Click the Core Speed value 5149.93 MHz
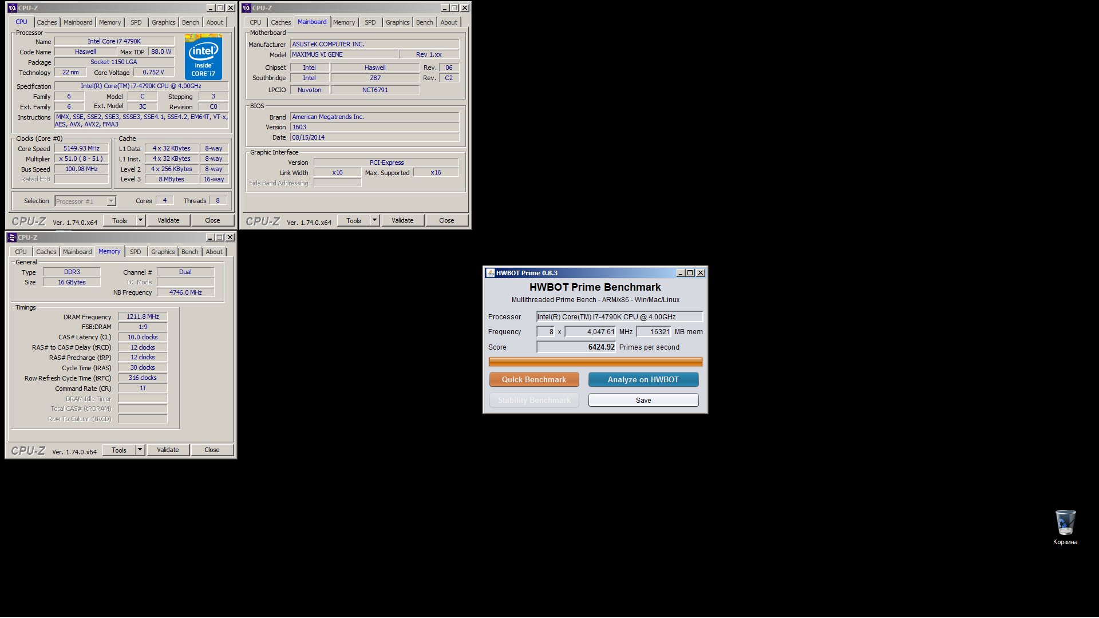The height and width of the screenshot is (618, 1099). coord(81,148)
